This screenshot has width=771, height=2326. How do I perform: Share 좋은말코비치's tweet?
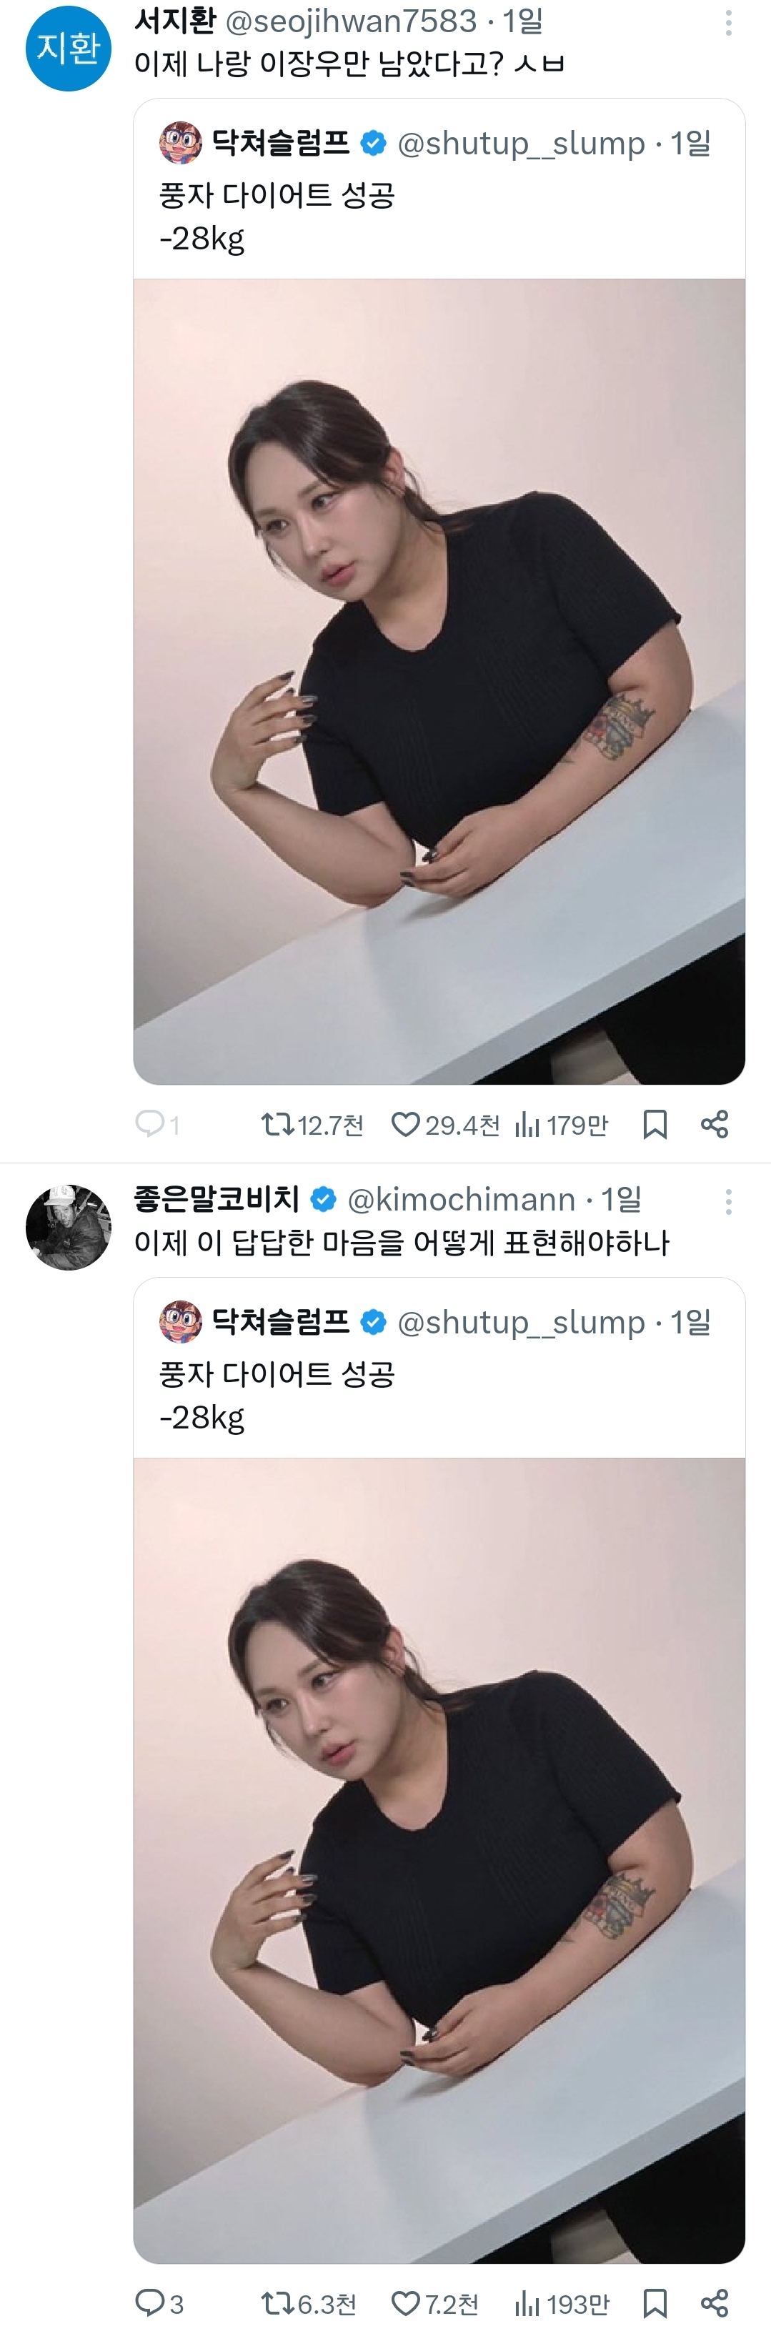pos(714,2302)
